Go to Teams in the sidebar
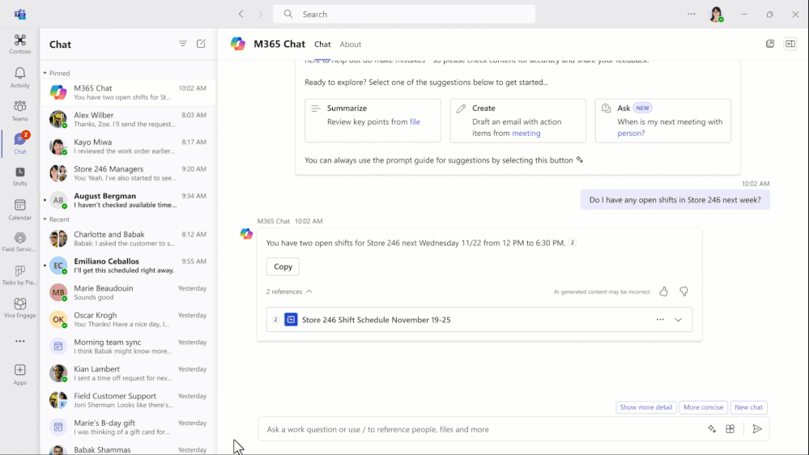 click(x=19, y=110)
